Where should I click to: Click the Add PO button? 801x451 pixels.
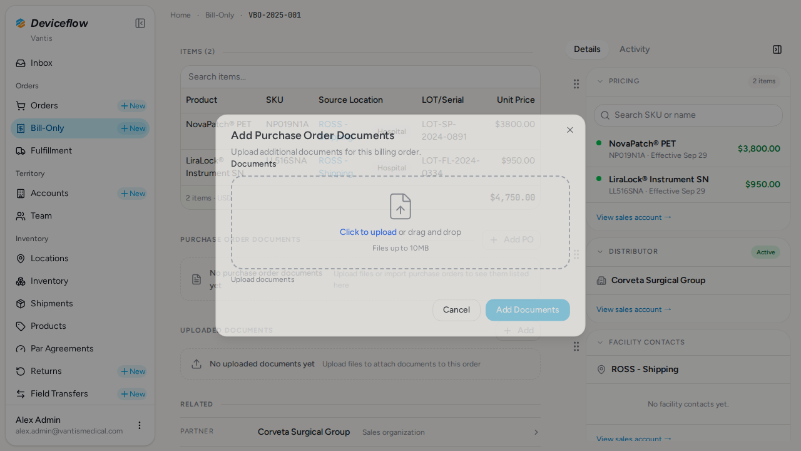(511, 240)
